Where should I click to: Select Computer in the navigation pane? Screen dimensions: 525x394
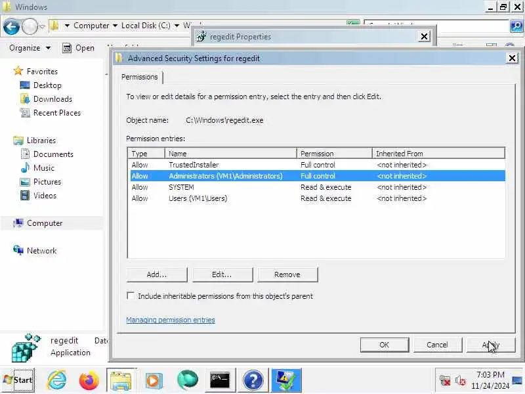point(38,223)
